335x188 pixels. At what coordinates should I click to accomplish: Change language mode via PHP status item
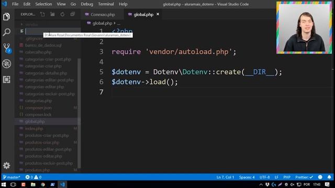click(287, 177)
